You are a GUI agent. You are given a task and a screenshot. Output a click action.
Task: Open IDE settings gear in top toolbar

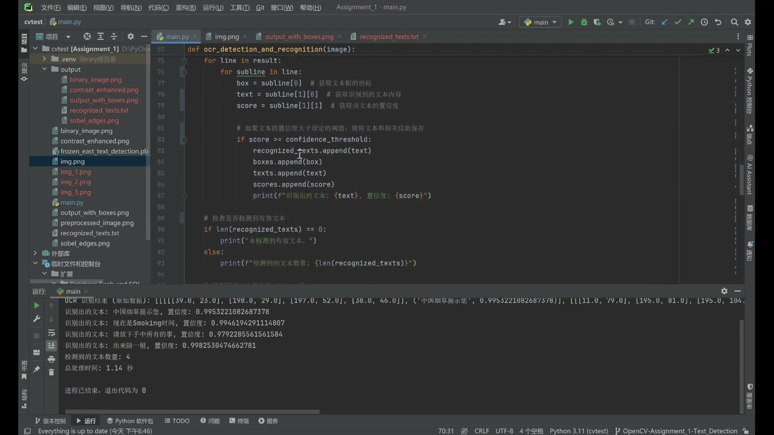coord(748,22)
